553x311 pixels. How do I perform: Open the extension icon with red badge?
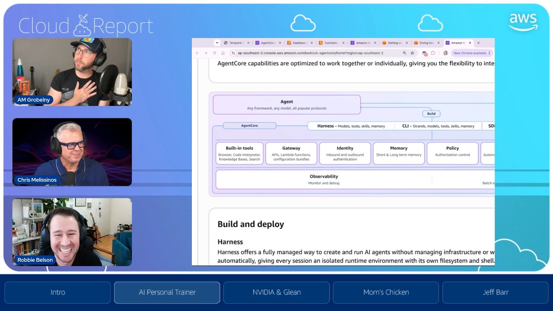coord(425,53)
